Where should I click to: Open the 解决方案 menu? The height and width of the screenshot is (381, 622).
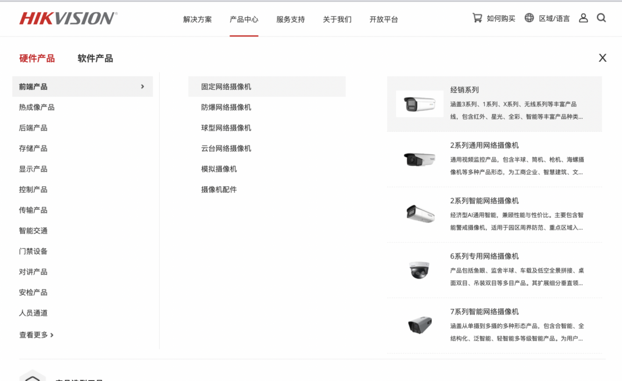click(x=197, y=19)
